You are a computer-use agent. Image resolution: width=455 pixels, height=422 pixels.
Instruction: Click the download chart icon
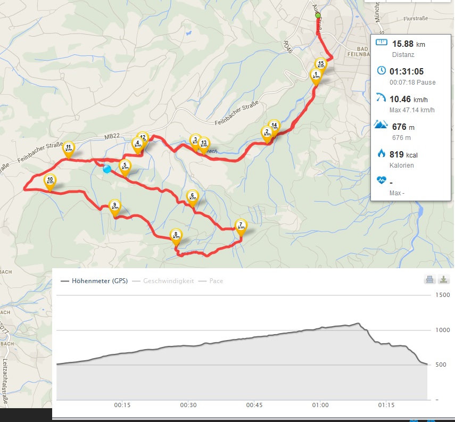tap(443, 279)
